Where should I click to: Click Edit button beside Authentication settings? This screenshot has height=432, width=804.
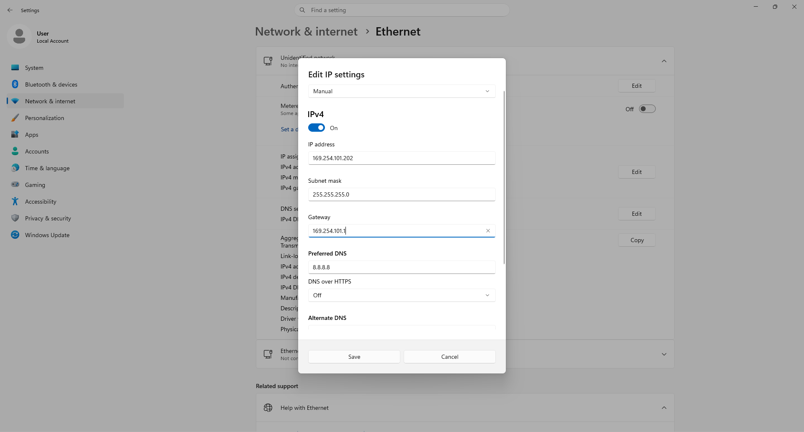tap(636, 86)
